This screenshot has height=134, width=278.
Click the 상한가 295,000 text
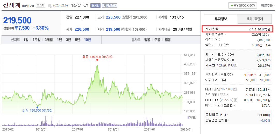(135, 17)
